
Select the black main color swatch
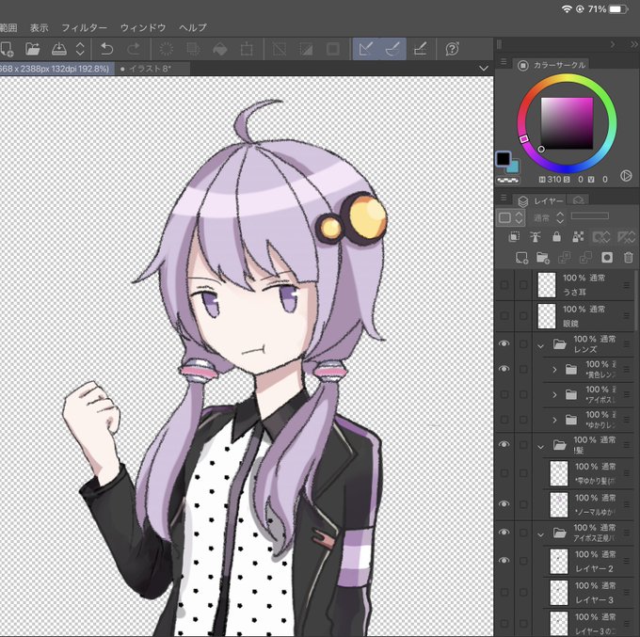(x=504, y=158)
